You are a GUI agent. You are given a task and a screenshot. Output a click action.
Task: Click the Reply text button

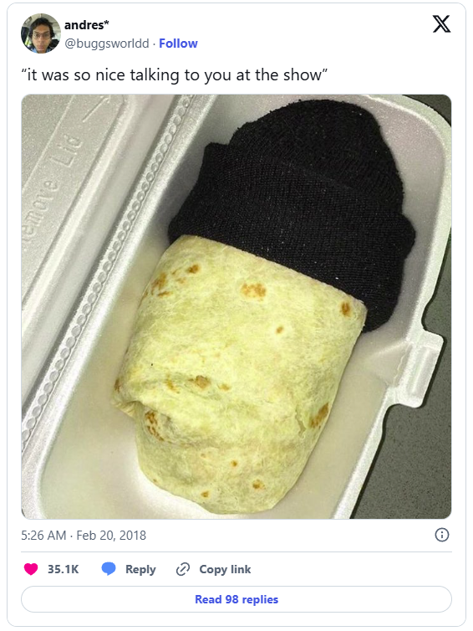click(140, 569)
